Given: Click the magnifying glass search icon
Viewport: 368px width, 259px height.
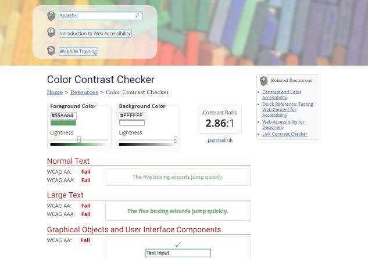Looking at the screenshot, I should 137,16.
